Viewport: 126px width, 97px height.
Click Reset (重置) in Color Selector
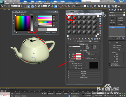click(x=30, y=33)
